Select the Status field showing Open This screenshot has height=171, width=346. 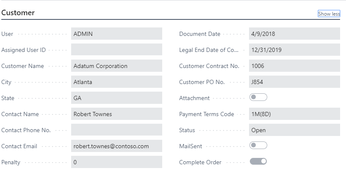pyautogui.click(x=294, y=130)
